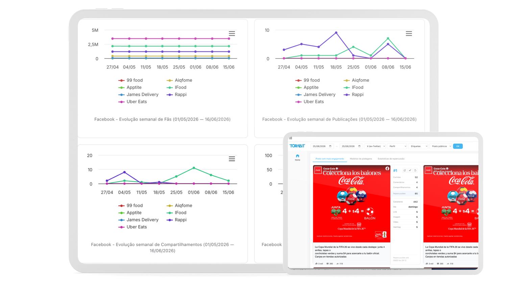The image size is (507, 285).
Task: Switch to Histórico de postagens tab
Action: [x=361, y=159]
